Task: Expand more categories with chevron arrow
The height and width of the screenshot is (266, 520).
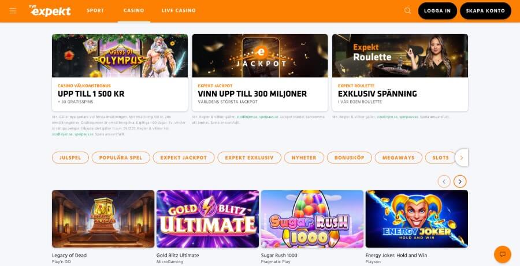Action: coord(461,158)
